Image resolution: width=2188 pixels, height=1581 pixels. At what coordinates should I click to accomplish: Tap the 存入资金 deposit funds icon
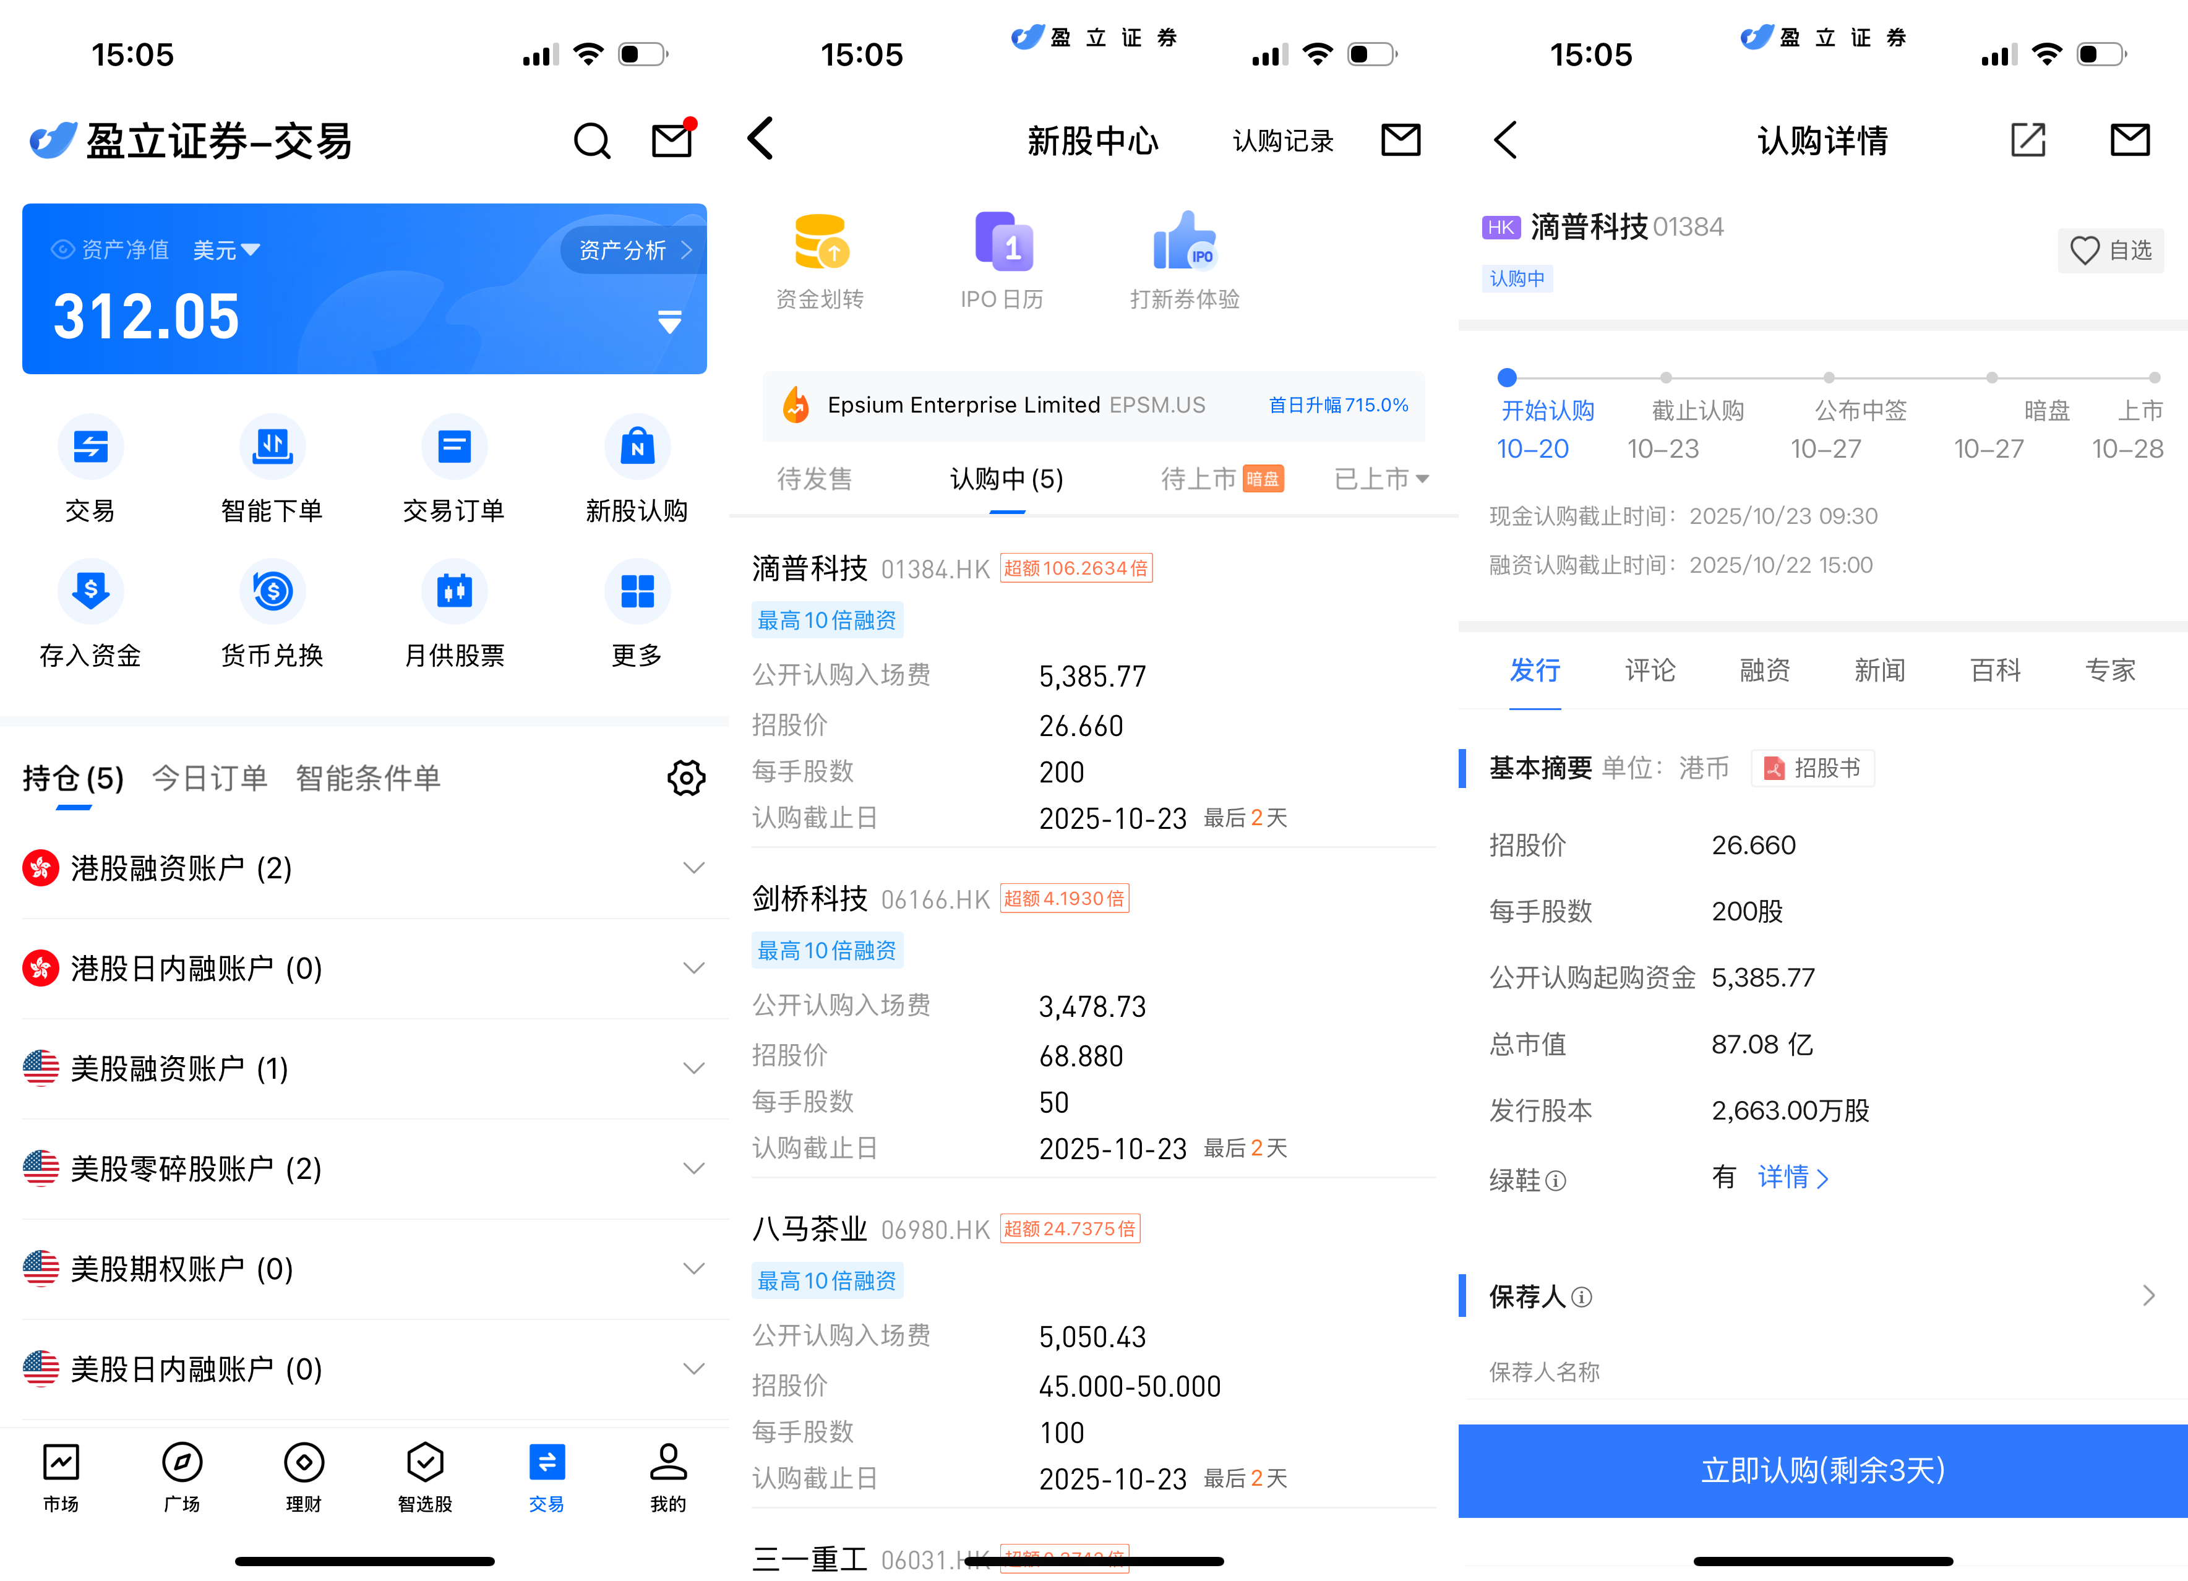click(90, 593)
